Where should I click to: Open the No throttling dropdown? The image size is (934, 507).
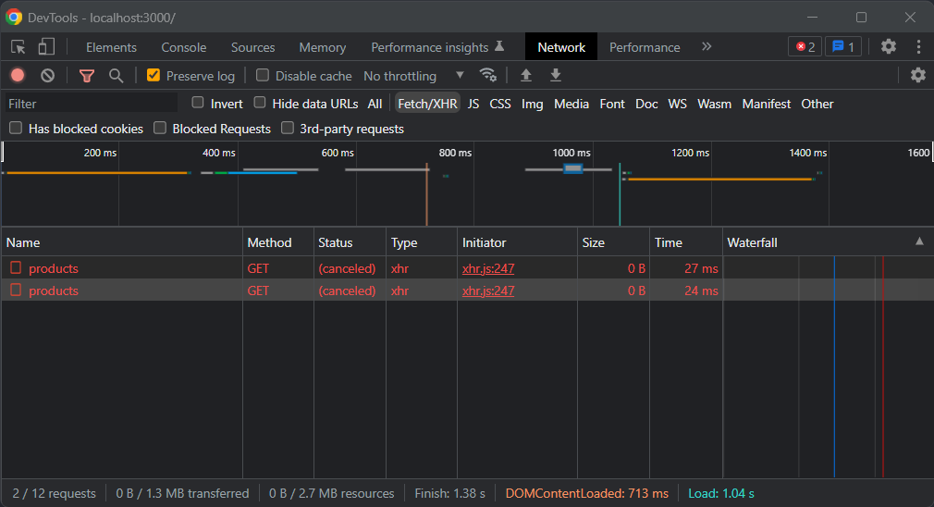[x=413, y=76]
